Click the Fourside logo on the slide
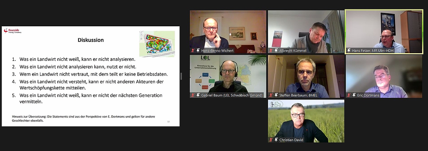The height and width of the screenshot is (151, 428). 13,31
